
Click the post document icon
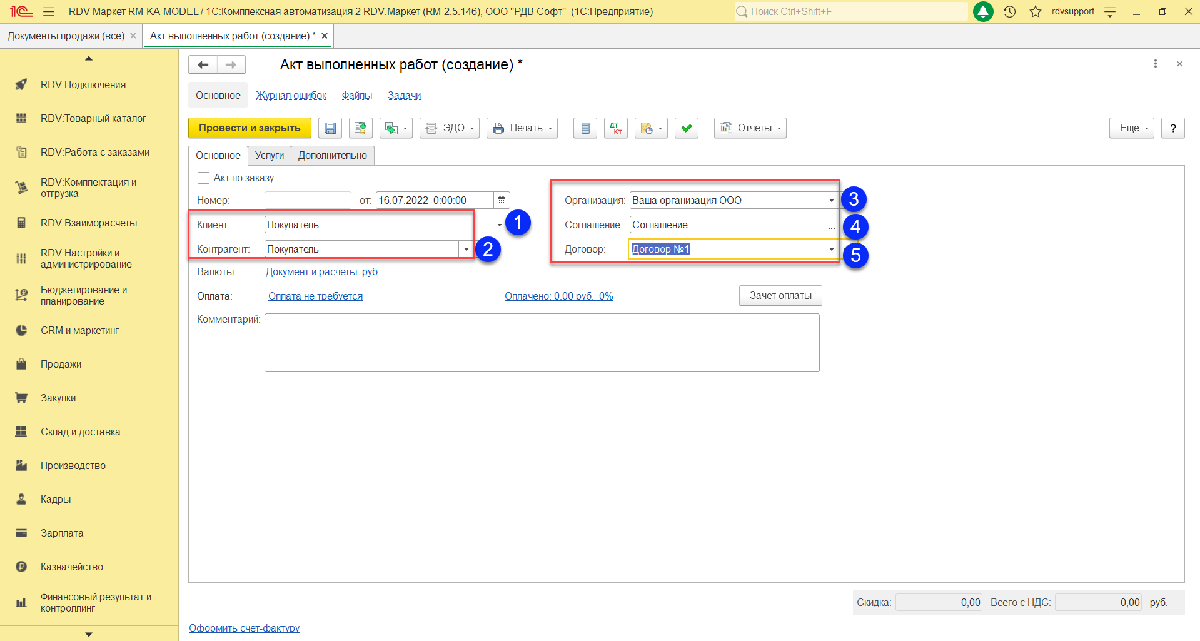[x=360, y=128]
